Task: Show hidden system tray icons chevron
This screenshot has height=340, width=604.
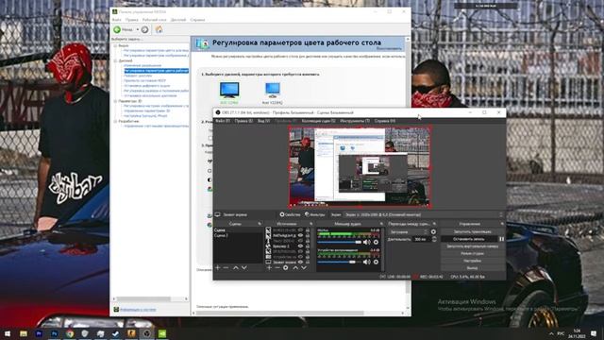Action: point(551,333)
